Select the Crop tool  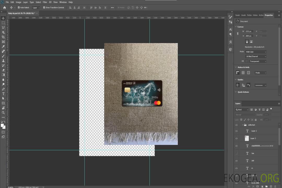(x=3, y=37)
